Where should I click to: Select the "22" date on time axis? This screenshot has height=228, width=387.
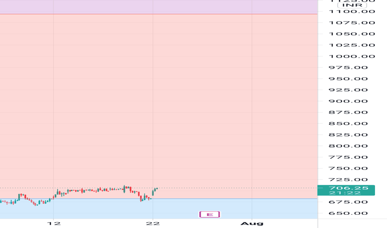click(153, 223)
